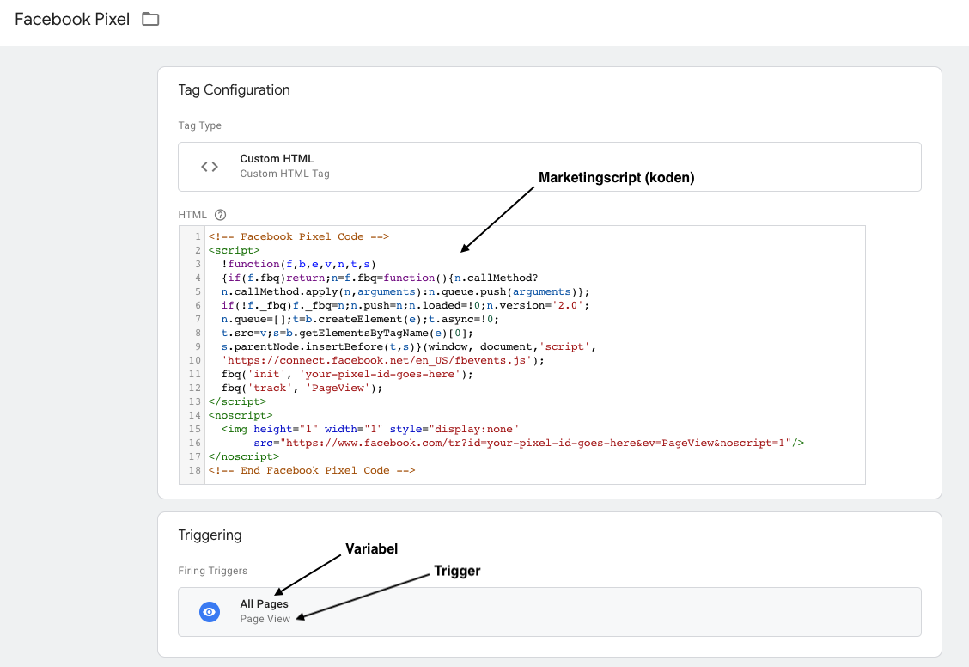Edit the Facebook Pixel tag name
969x667 pixels.
[x=72, y=19]
